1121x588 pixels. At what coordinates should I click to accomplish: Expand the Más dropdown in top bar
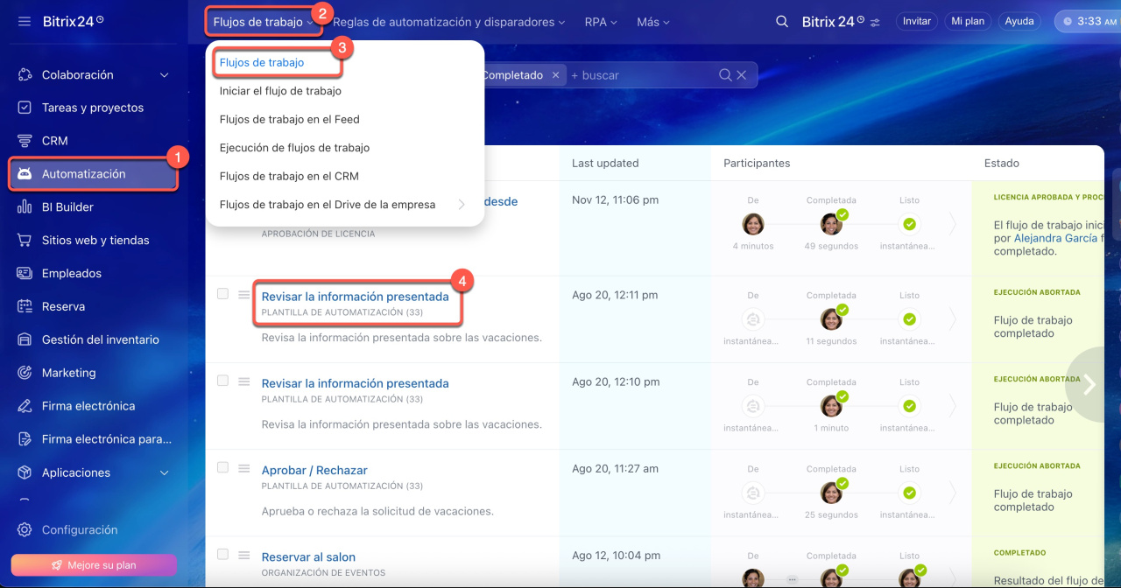click(653, 22)
